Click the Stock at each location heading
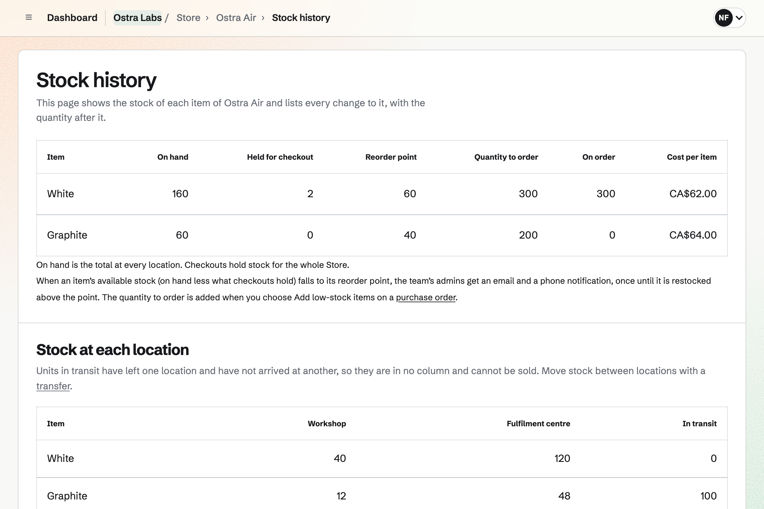764x509 pixels. coord(112,350)
